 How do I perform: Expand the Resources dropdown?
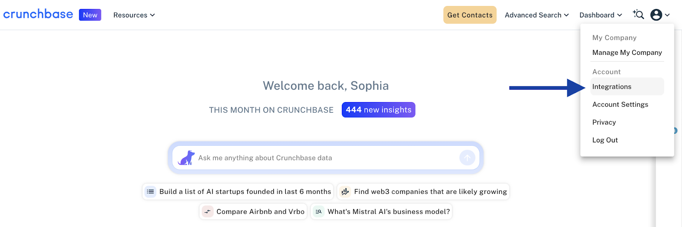click(x=134, y=15)
